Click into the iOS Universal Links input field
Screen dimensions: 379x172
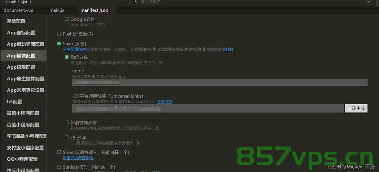[x=208, y=108]
